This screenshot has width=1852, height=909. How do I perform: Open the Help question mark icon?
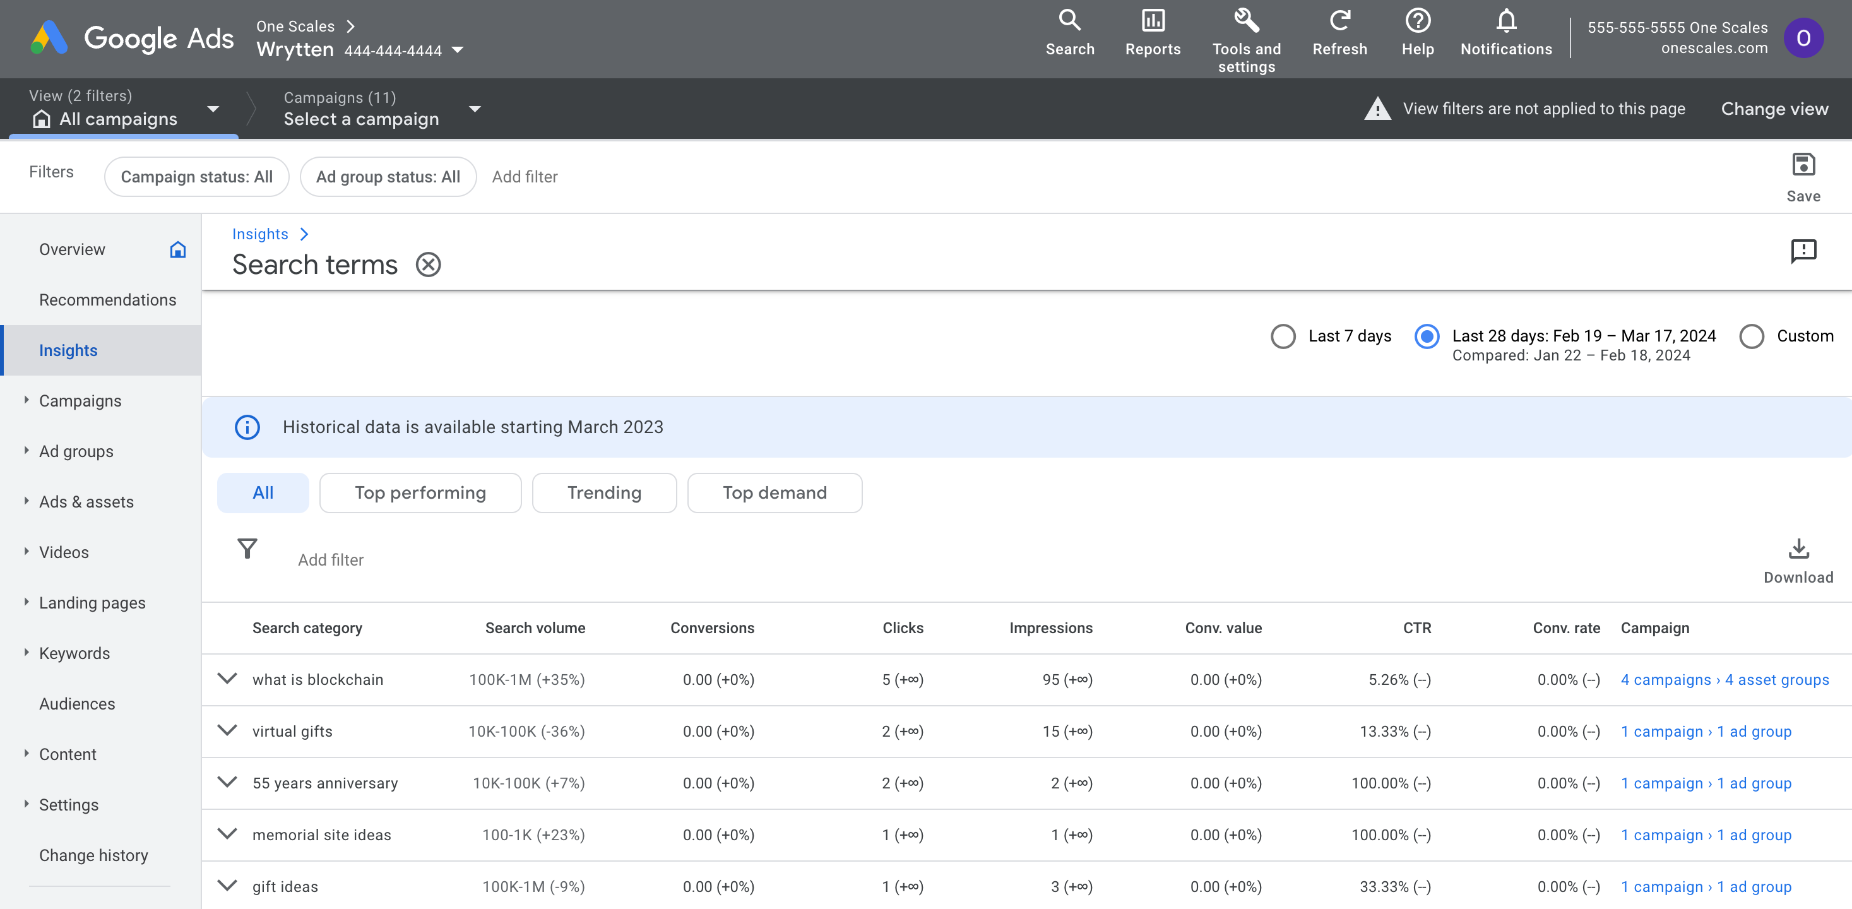tap(1417, 21)
